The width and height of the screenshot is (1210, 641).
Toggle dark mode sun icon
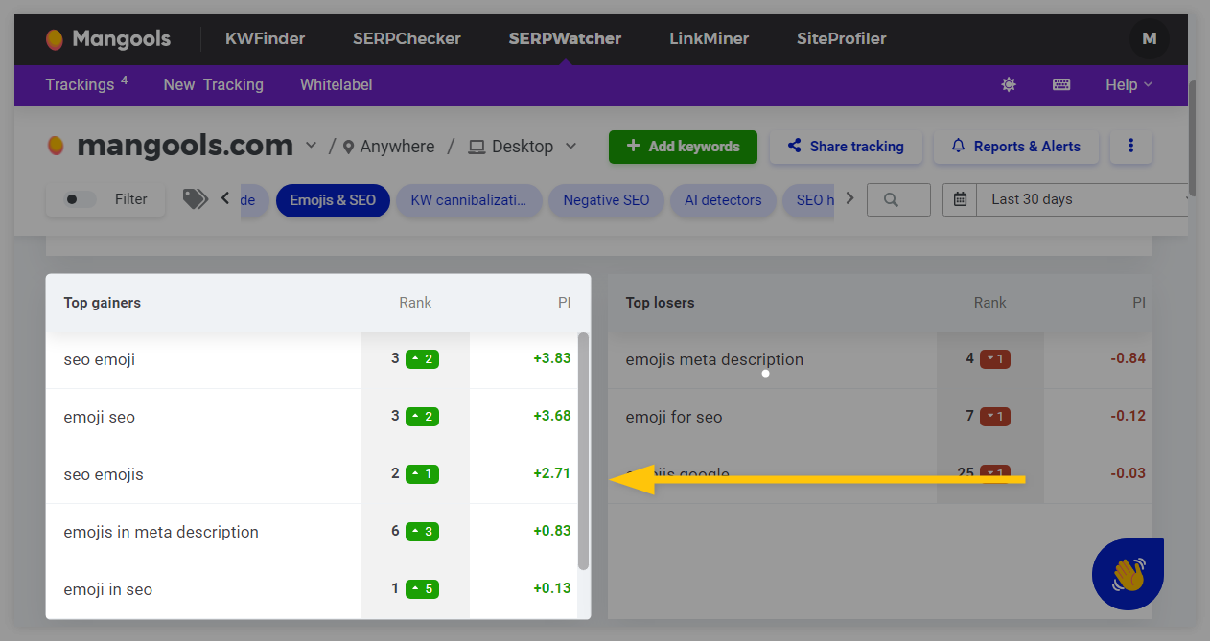point(1009,84)
